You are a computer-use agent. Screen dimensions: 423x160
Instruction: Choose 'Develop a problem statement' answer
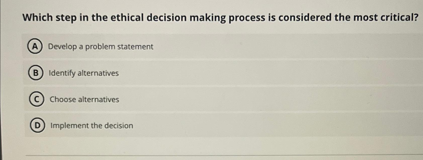coord(101,47)
